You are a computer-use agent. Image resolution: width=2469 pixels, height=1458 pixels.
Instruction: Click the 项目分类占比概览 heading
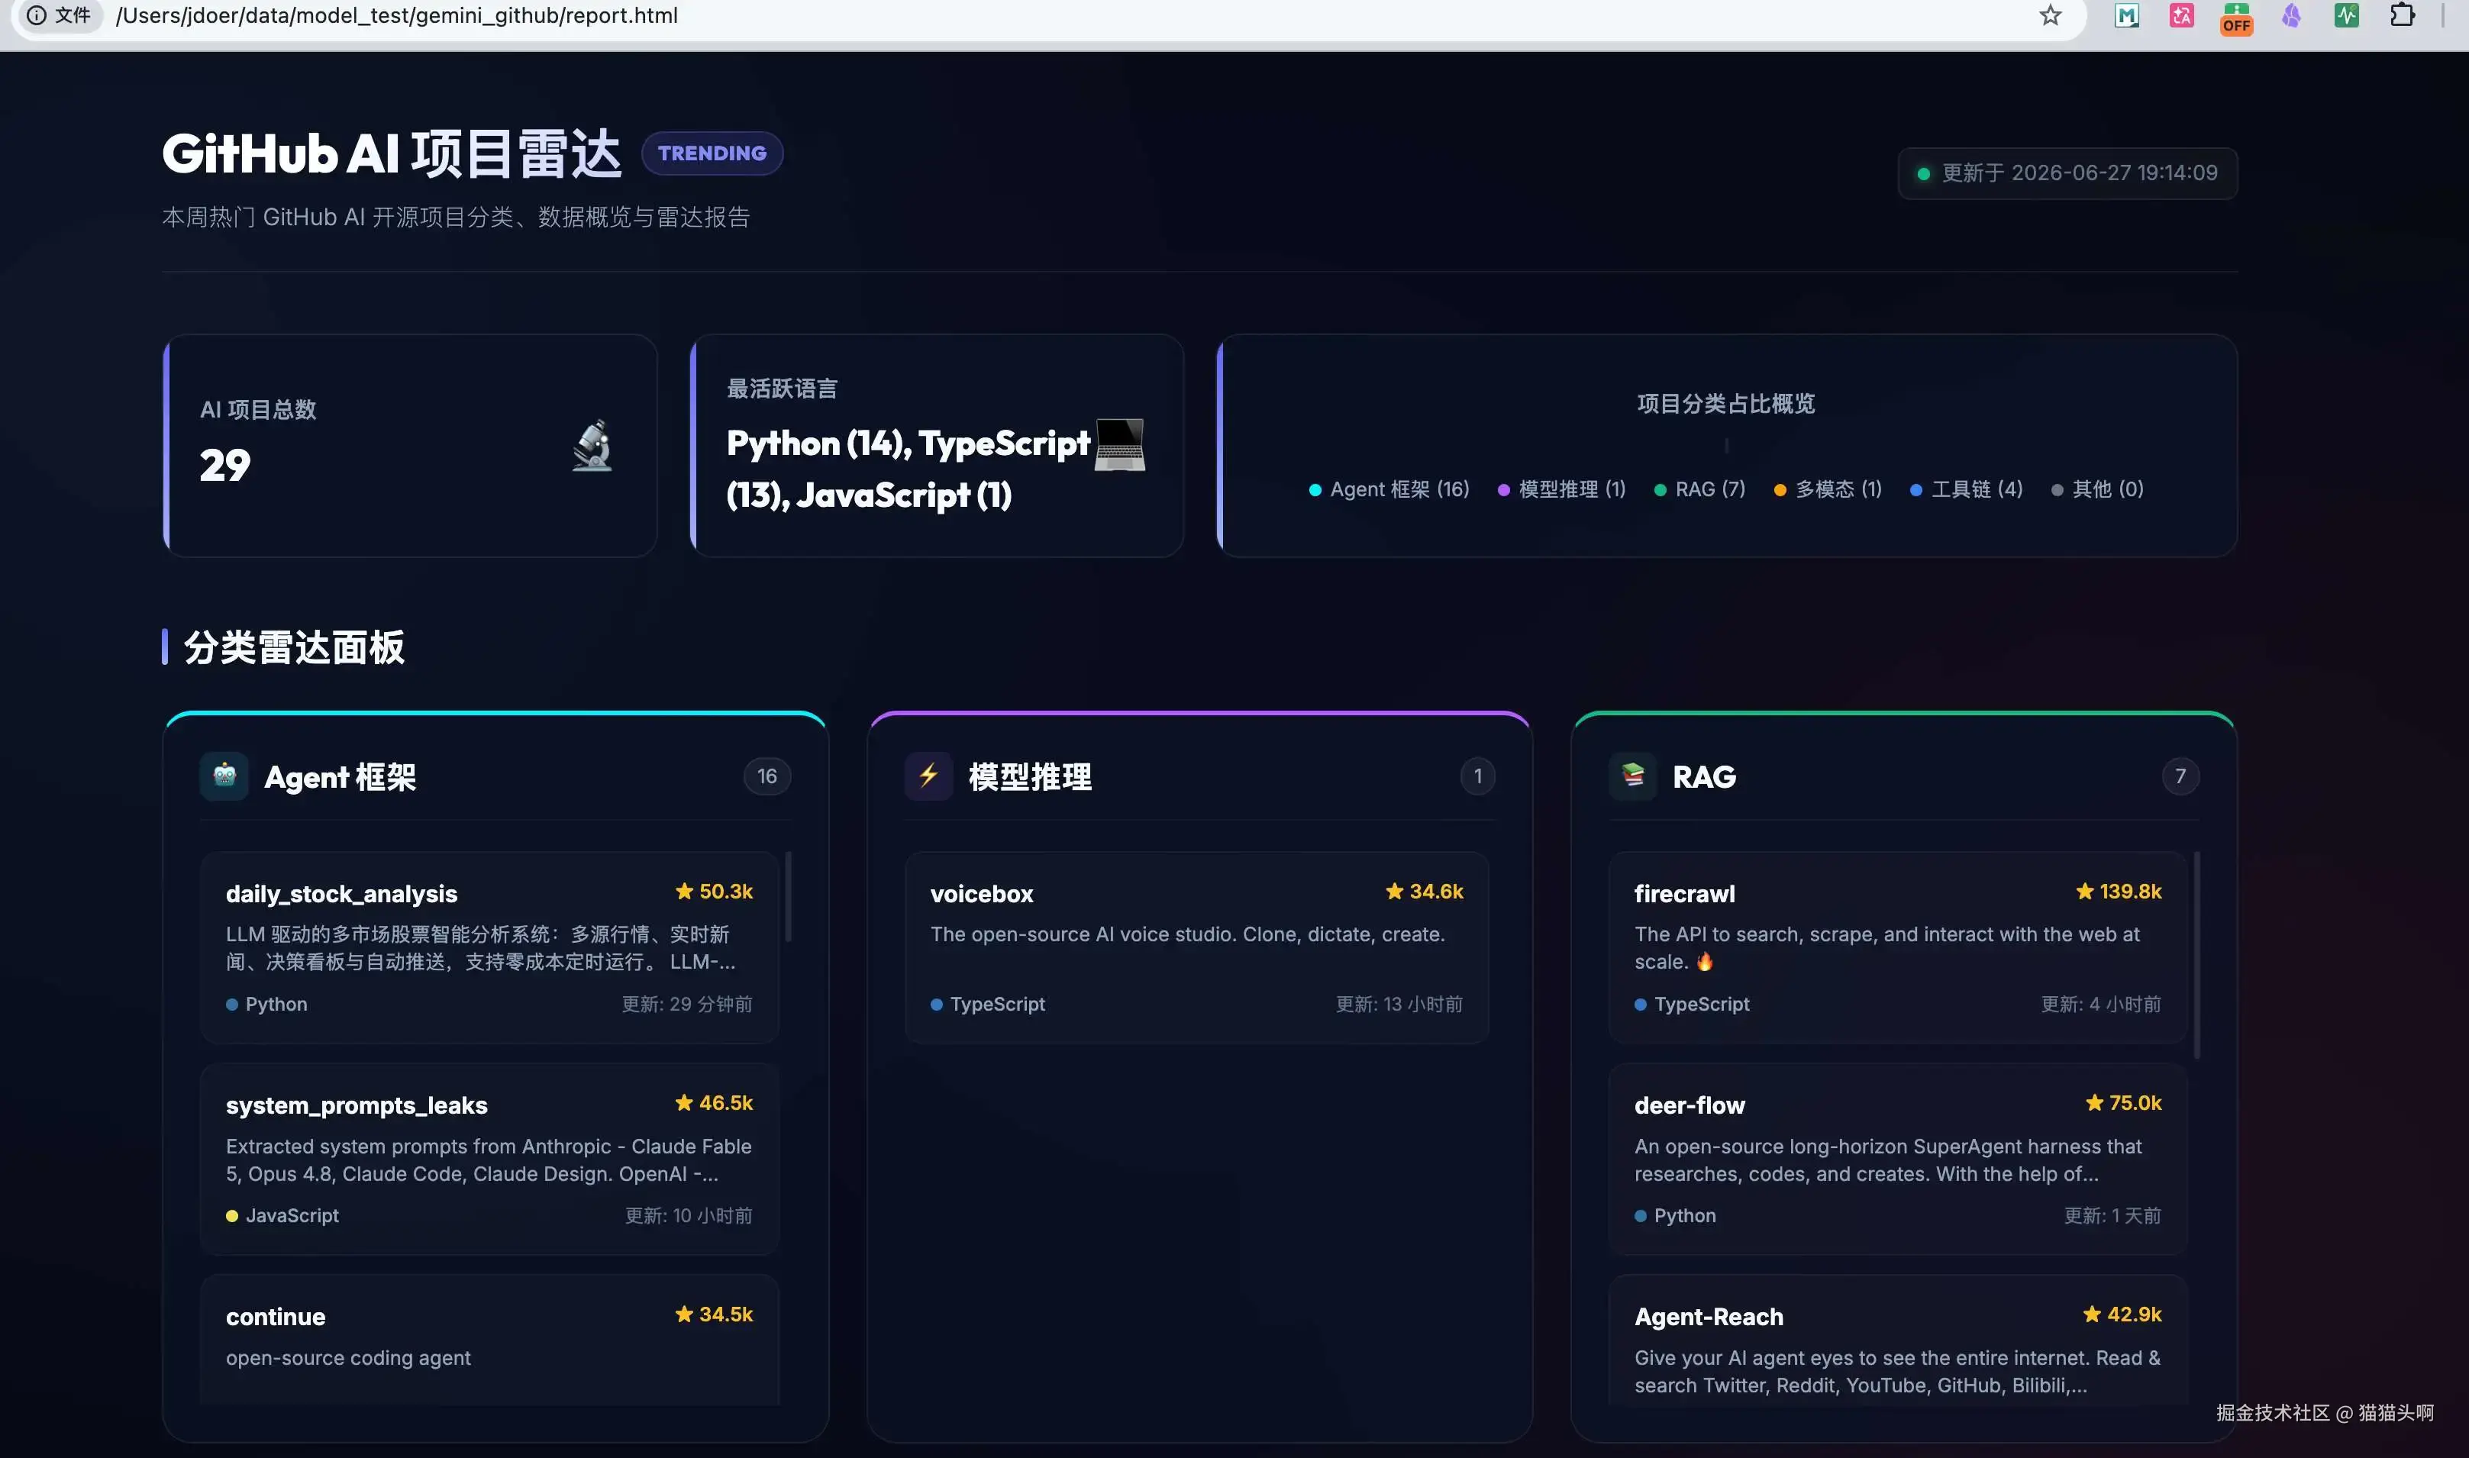point(1726,404)
